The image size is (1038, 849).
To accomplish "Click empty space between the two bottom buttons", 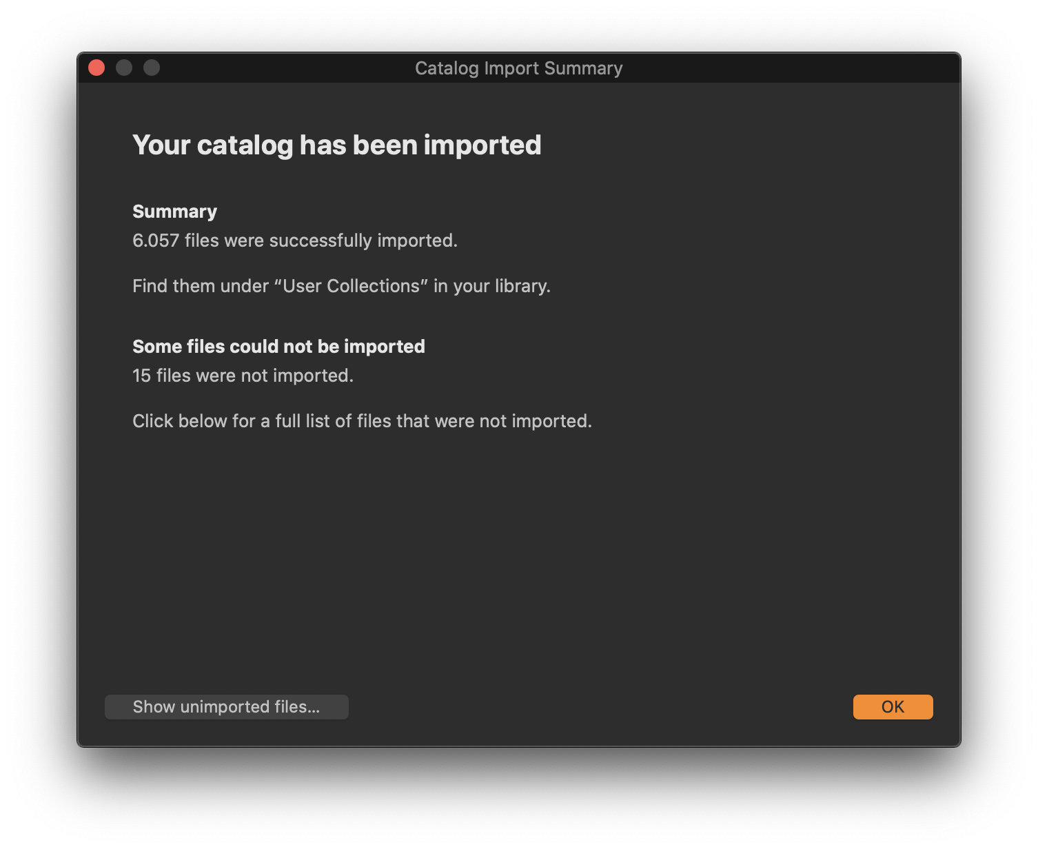I will point(600,707).
